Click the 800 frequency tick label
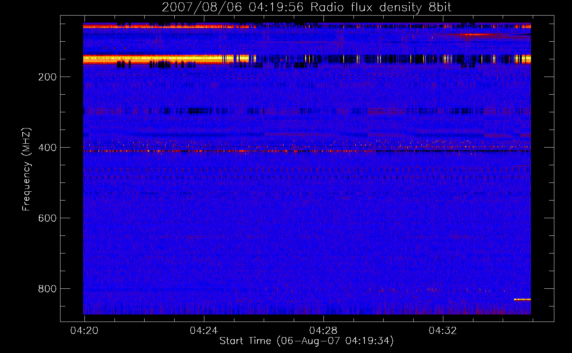 [47, 289]
